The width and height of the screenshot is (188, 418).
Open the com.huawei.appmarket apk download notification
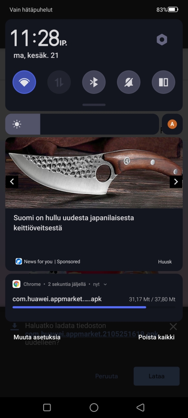point(94,298)
